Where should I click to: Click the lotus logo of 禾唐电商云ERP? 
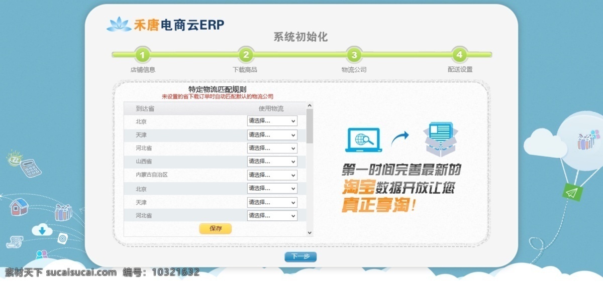pyautogui.click(x=119, y=24)
